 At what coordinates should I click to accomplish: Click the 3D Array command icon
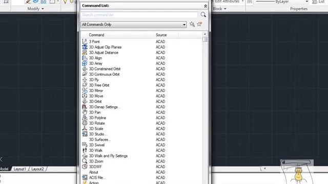click(85, 63)
